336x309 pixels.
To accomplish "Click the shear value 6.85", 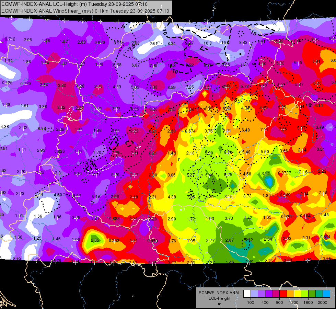I will pyautogui.click(x=135, y=109).
